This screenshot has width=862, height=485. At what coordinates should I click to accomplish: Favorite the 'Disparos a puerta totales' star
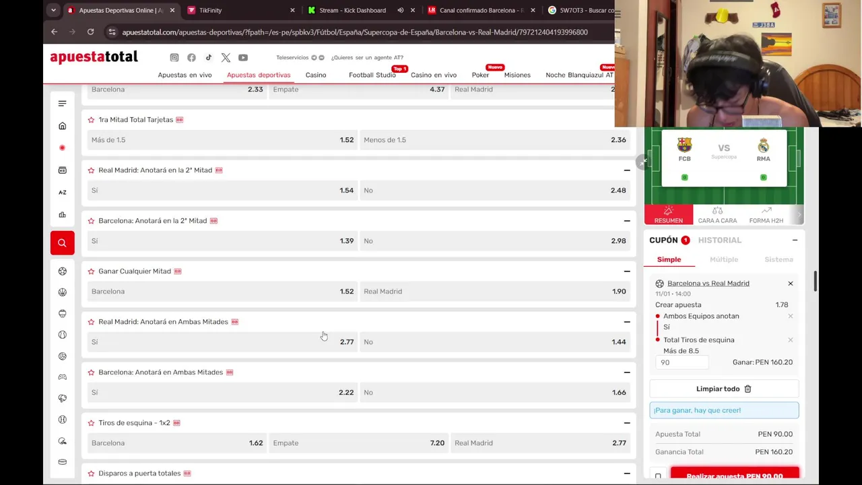[x=91, y=473]
